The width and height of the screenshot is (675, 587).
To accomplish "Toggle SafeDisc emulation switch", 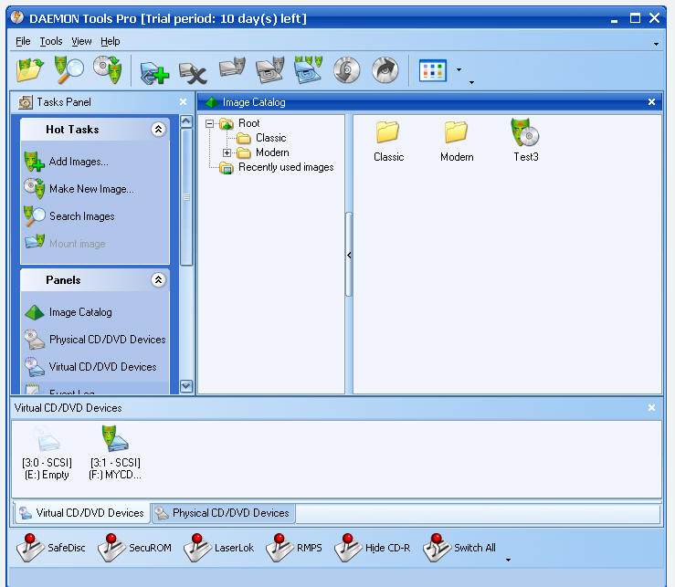I will [51, 548].
